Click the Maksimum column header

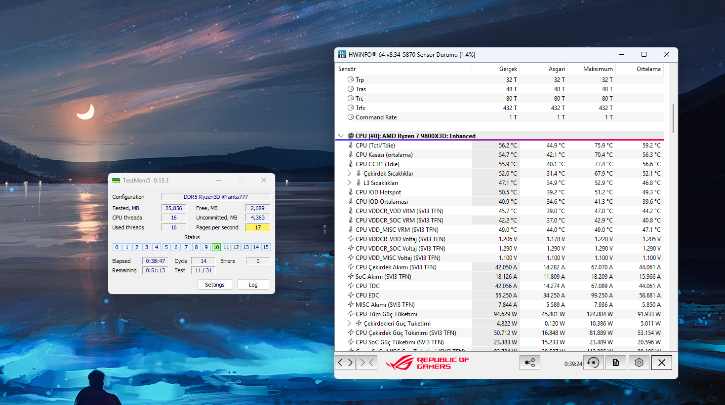coord(592,69)
